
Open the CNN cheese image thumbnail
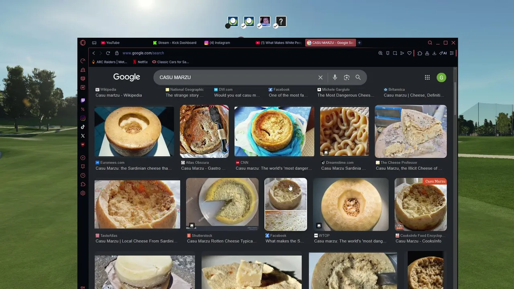pyautogui.click(x=274, y=131)
